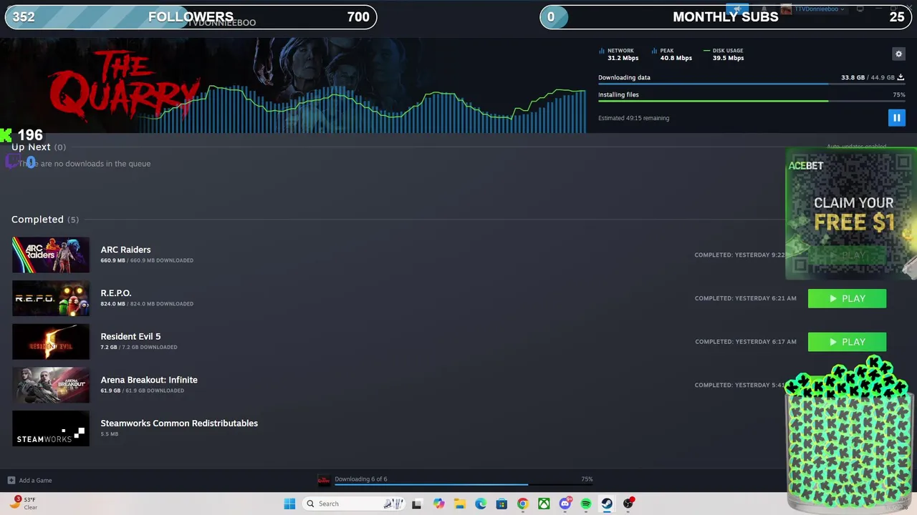The width and height of the screenshot is (917, 515).
Task: Click the taskbar Search box
Action: 354,504
